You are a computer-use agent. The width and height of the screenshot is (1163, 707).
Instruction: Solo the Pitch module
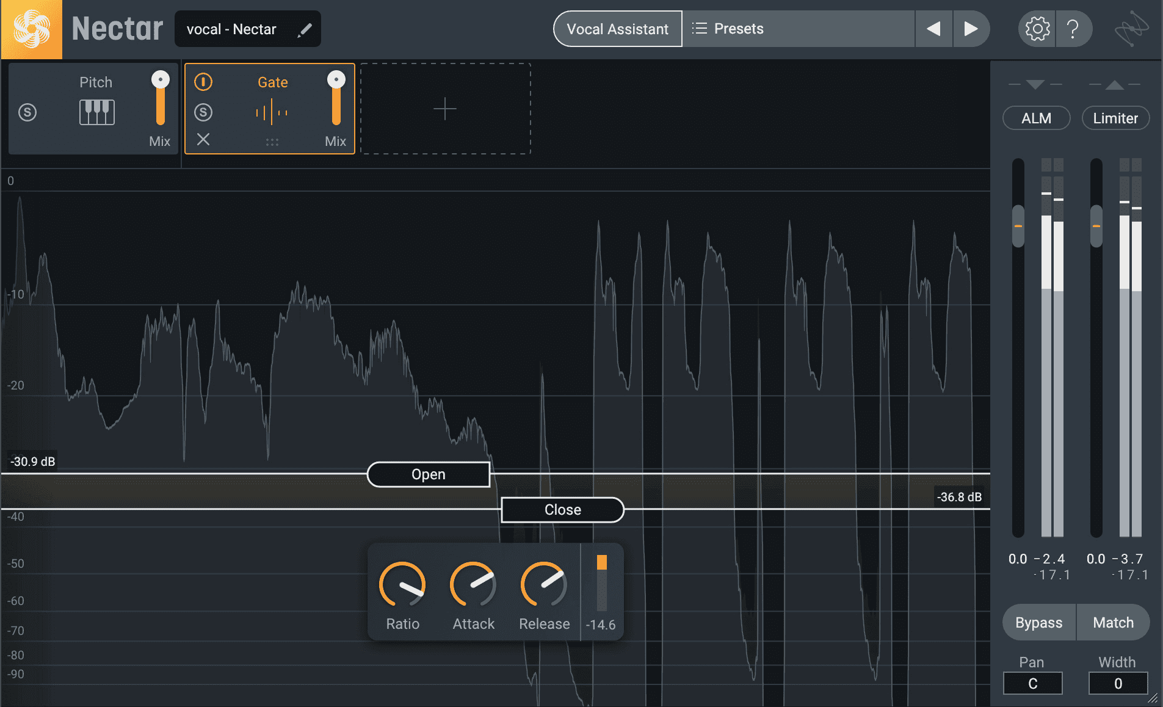[x=27, y=112]
